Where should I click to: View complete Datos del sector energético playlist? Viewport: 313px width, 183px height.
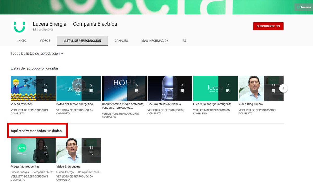tap(75, 112)
